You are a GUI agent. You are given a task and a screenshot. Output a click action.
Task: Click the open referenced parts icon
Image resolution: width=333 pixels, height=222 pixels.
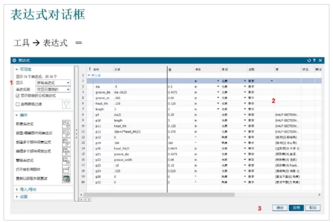(66, 170)
